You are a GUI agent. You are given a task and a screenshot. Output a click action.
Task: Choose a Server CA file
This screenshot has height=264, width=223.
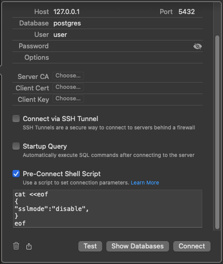click(68, 76)
